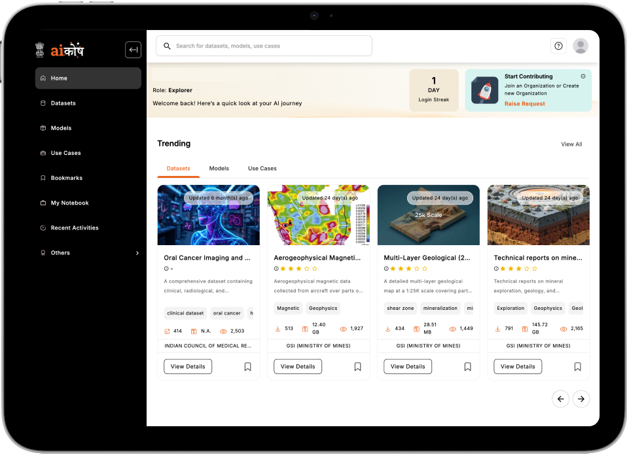
Task: Open My Notebook in the sidebar
Action: point(69,203)
